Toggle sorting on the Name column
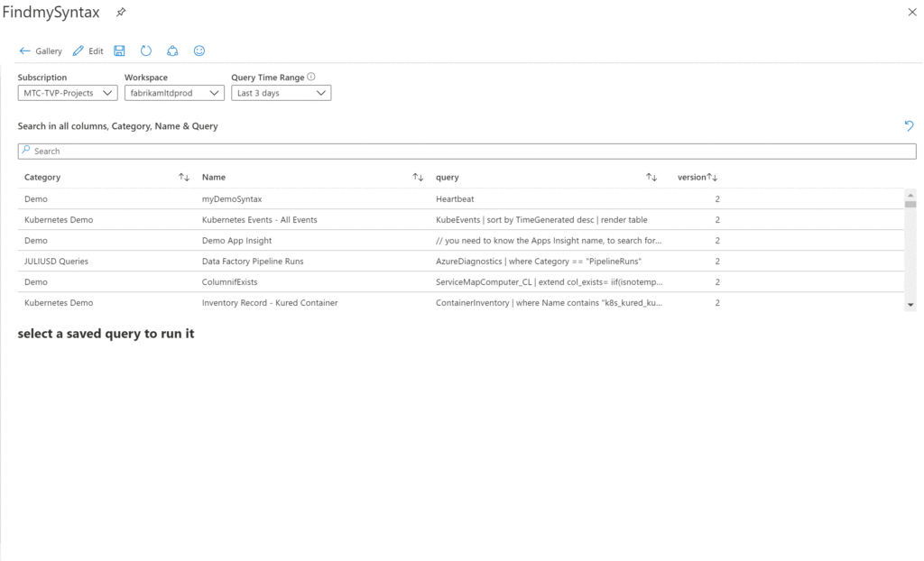Screen dimensions: 924x561 [416, 177]
